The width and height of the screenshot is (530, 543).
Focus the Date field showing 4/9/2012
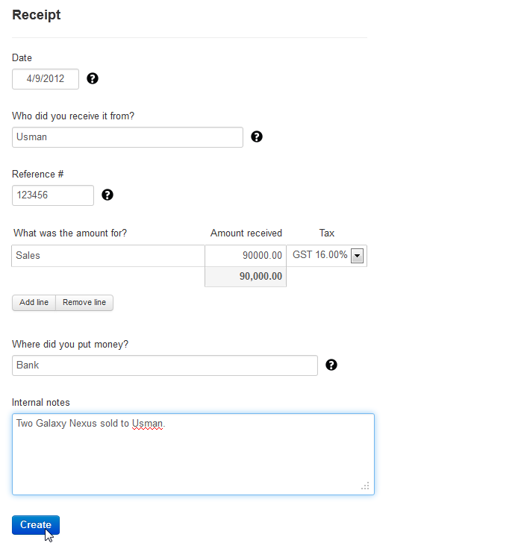46,79
